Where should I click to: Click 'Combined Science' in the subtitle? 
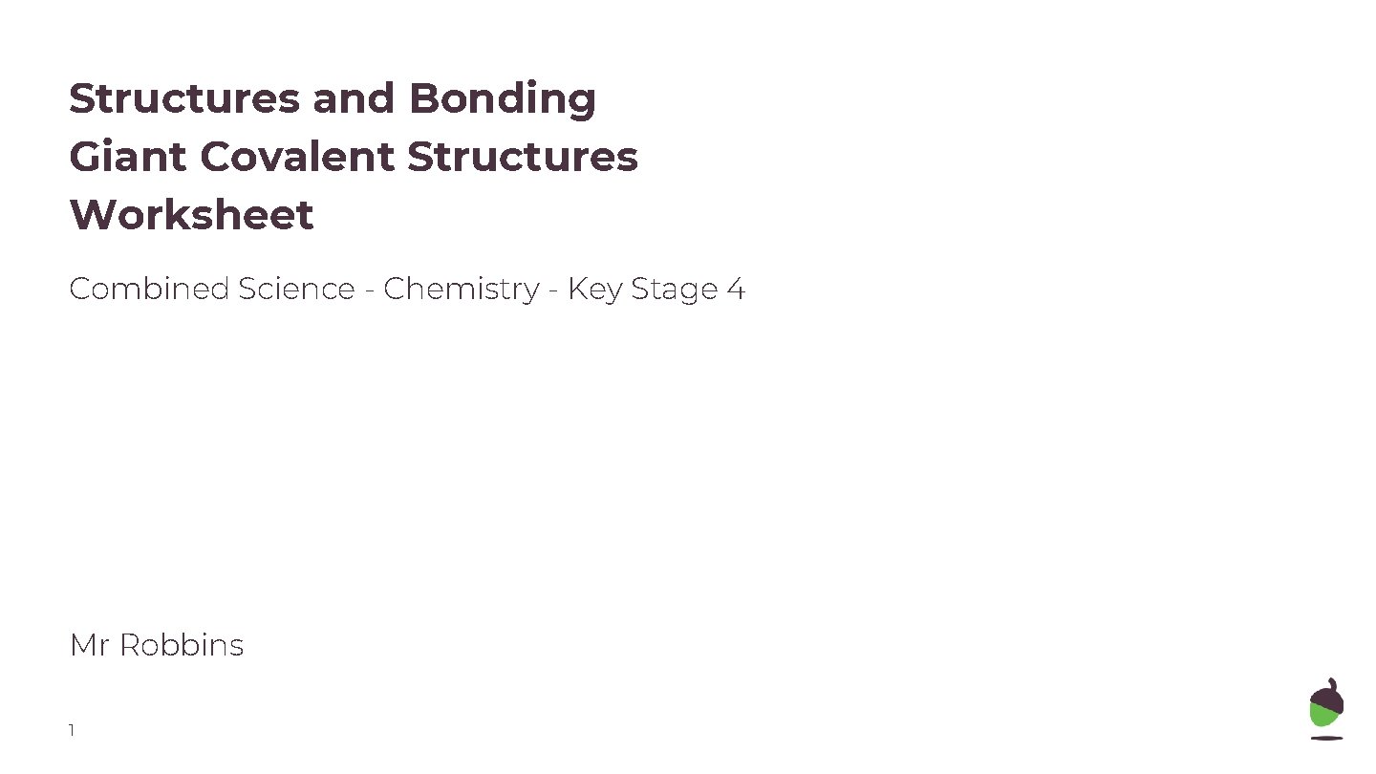pyautogui.click(x=211, y=289)
